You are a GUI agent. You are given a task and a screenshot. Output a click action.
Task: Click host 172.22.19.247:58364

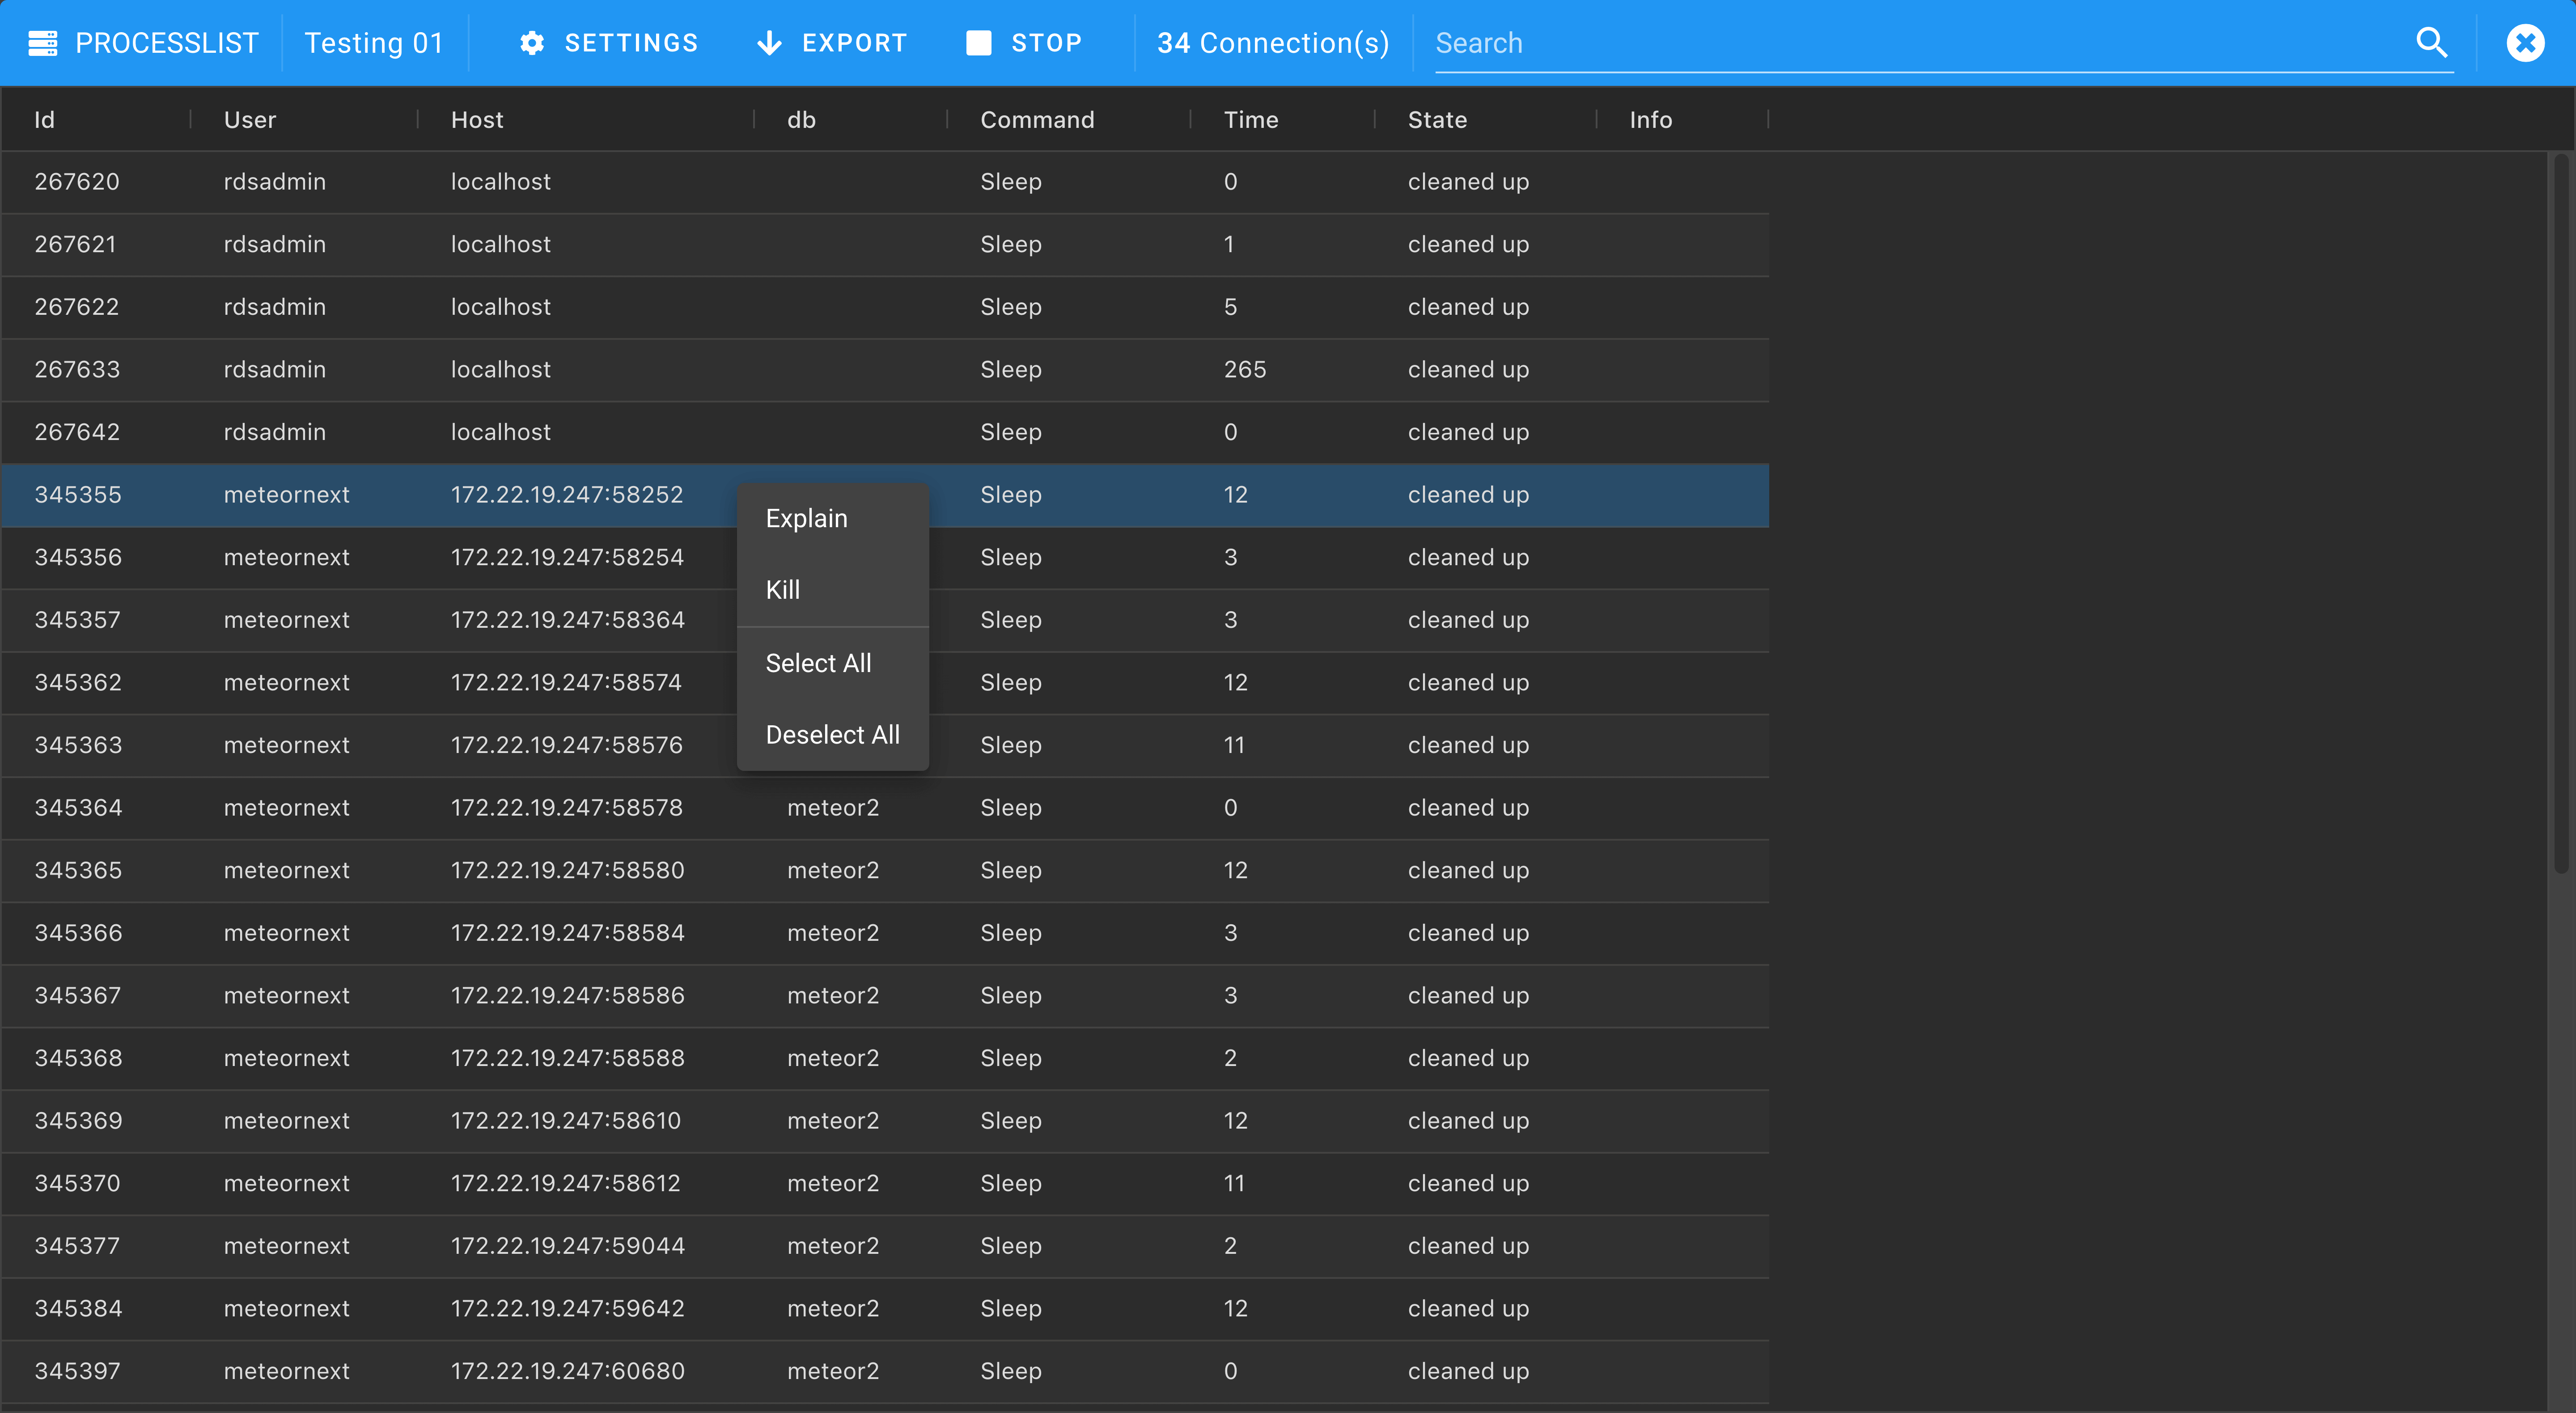(x=567, y=620)
